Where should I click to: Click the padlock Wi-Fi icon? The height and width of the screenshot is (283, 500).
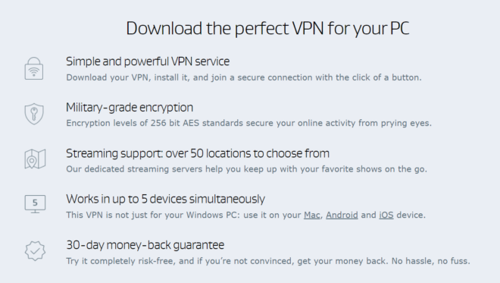(x=34, y=68)
